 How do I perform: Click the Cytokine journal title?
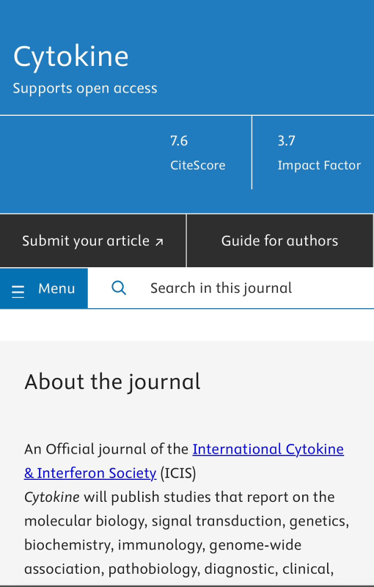pos(71,56)
